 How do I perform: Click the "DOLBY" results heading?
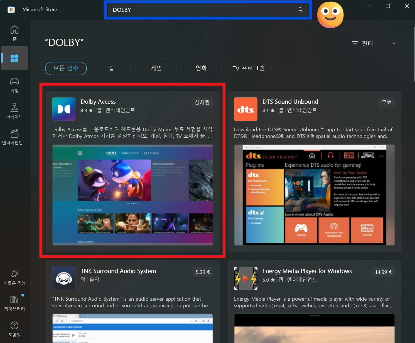pyautogui.click(x=64, y=43)
